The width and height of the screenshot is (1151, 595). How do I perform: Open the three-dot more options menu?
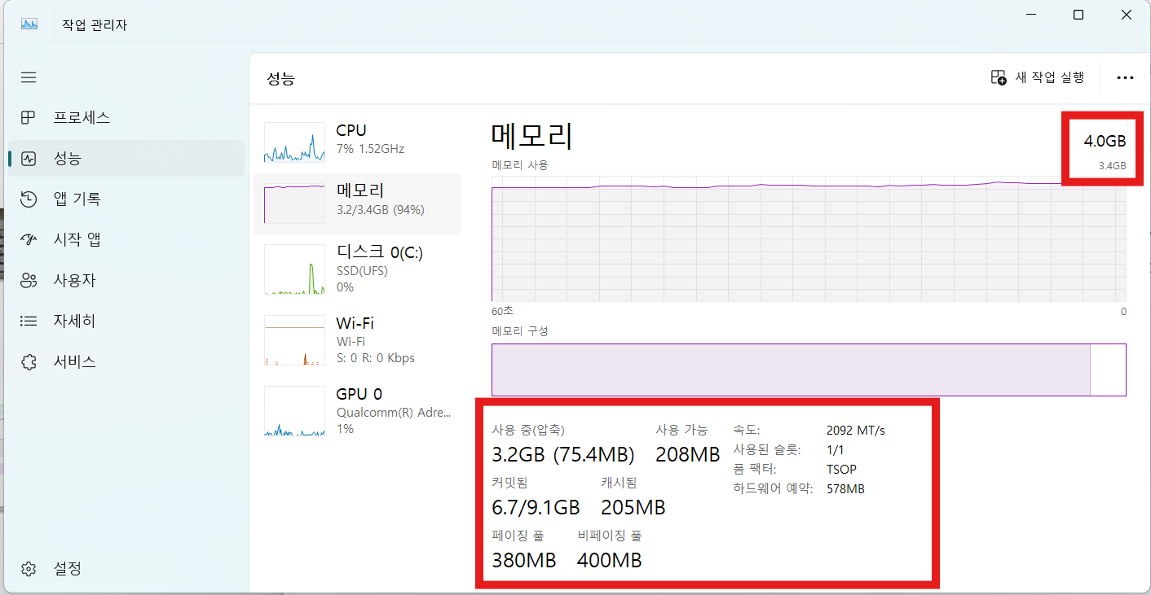tap(1126, 77)
